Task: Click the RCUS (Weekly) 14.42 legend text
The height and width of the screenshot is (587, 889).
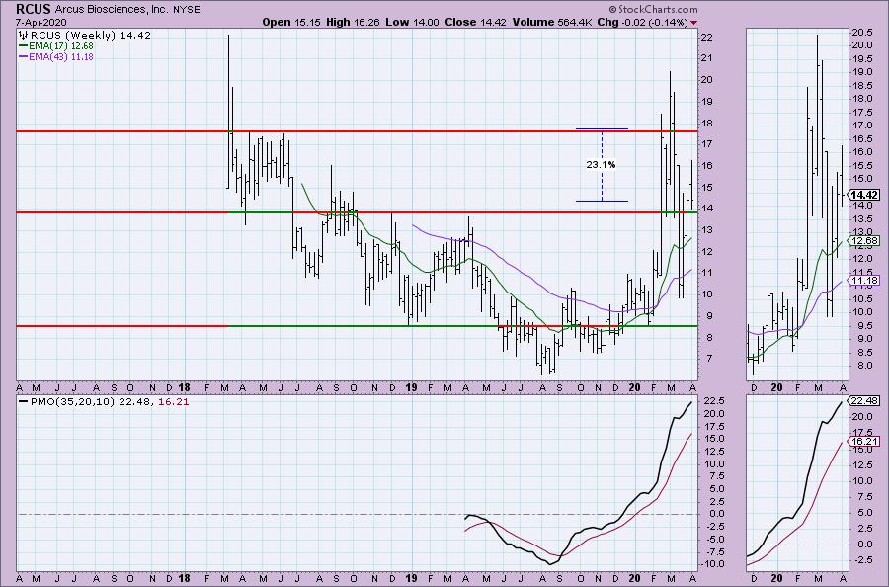Action: coord(91,36)
